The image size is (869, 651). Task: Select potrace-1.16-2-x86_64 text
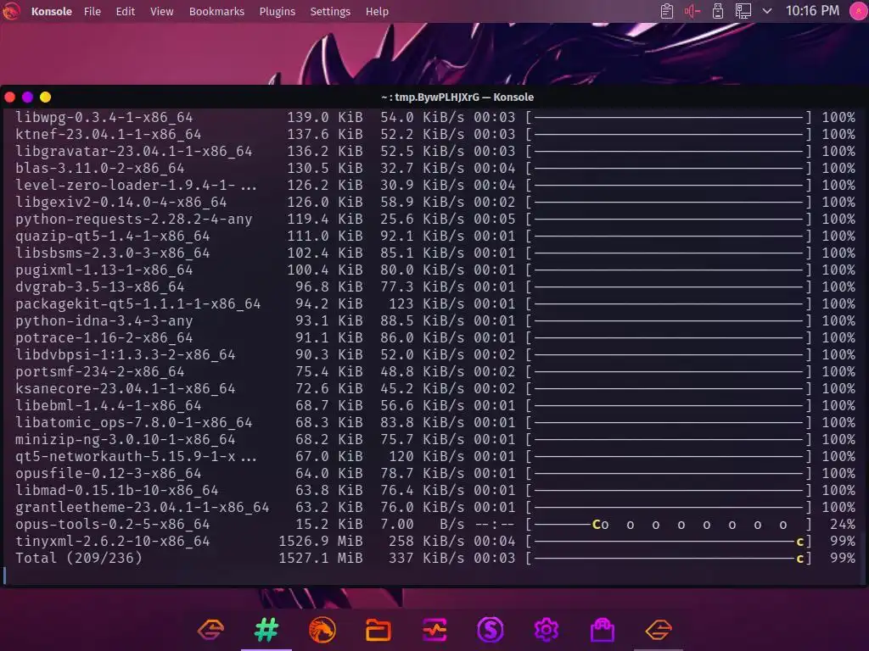point(104,337)
